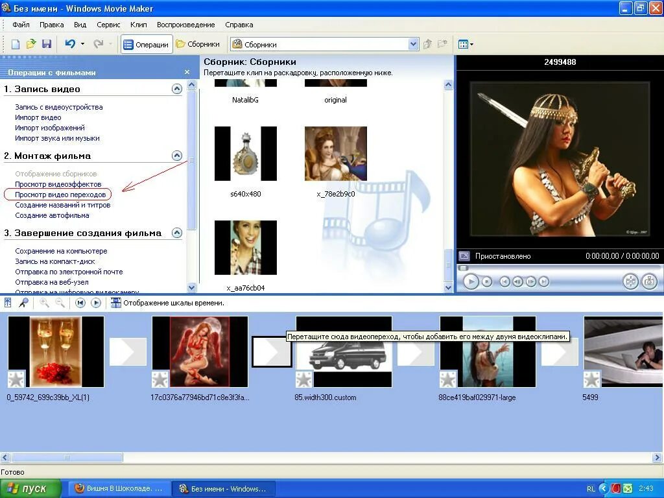Screen dimensions: 664x498
Task: Click Сохранение на компьютере link
Action: point(61,251)
